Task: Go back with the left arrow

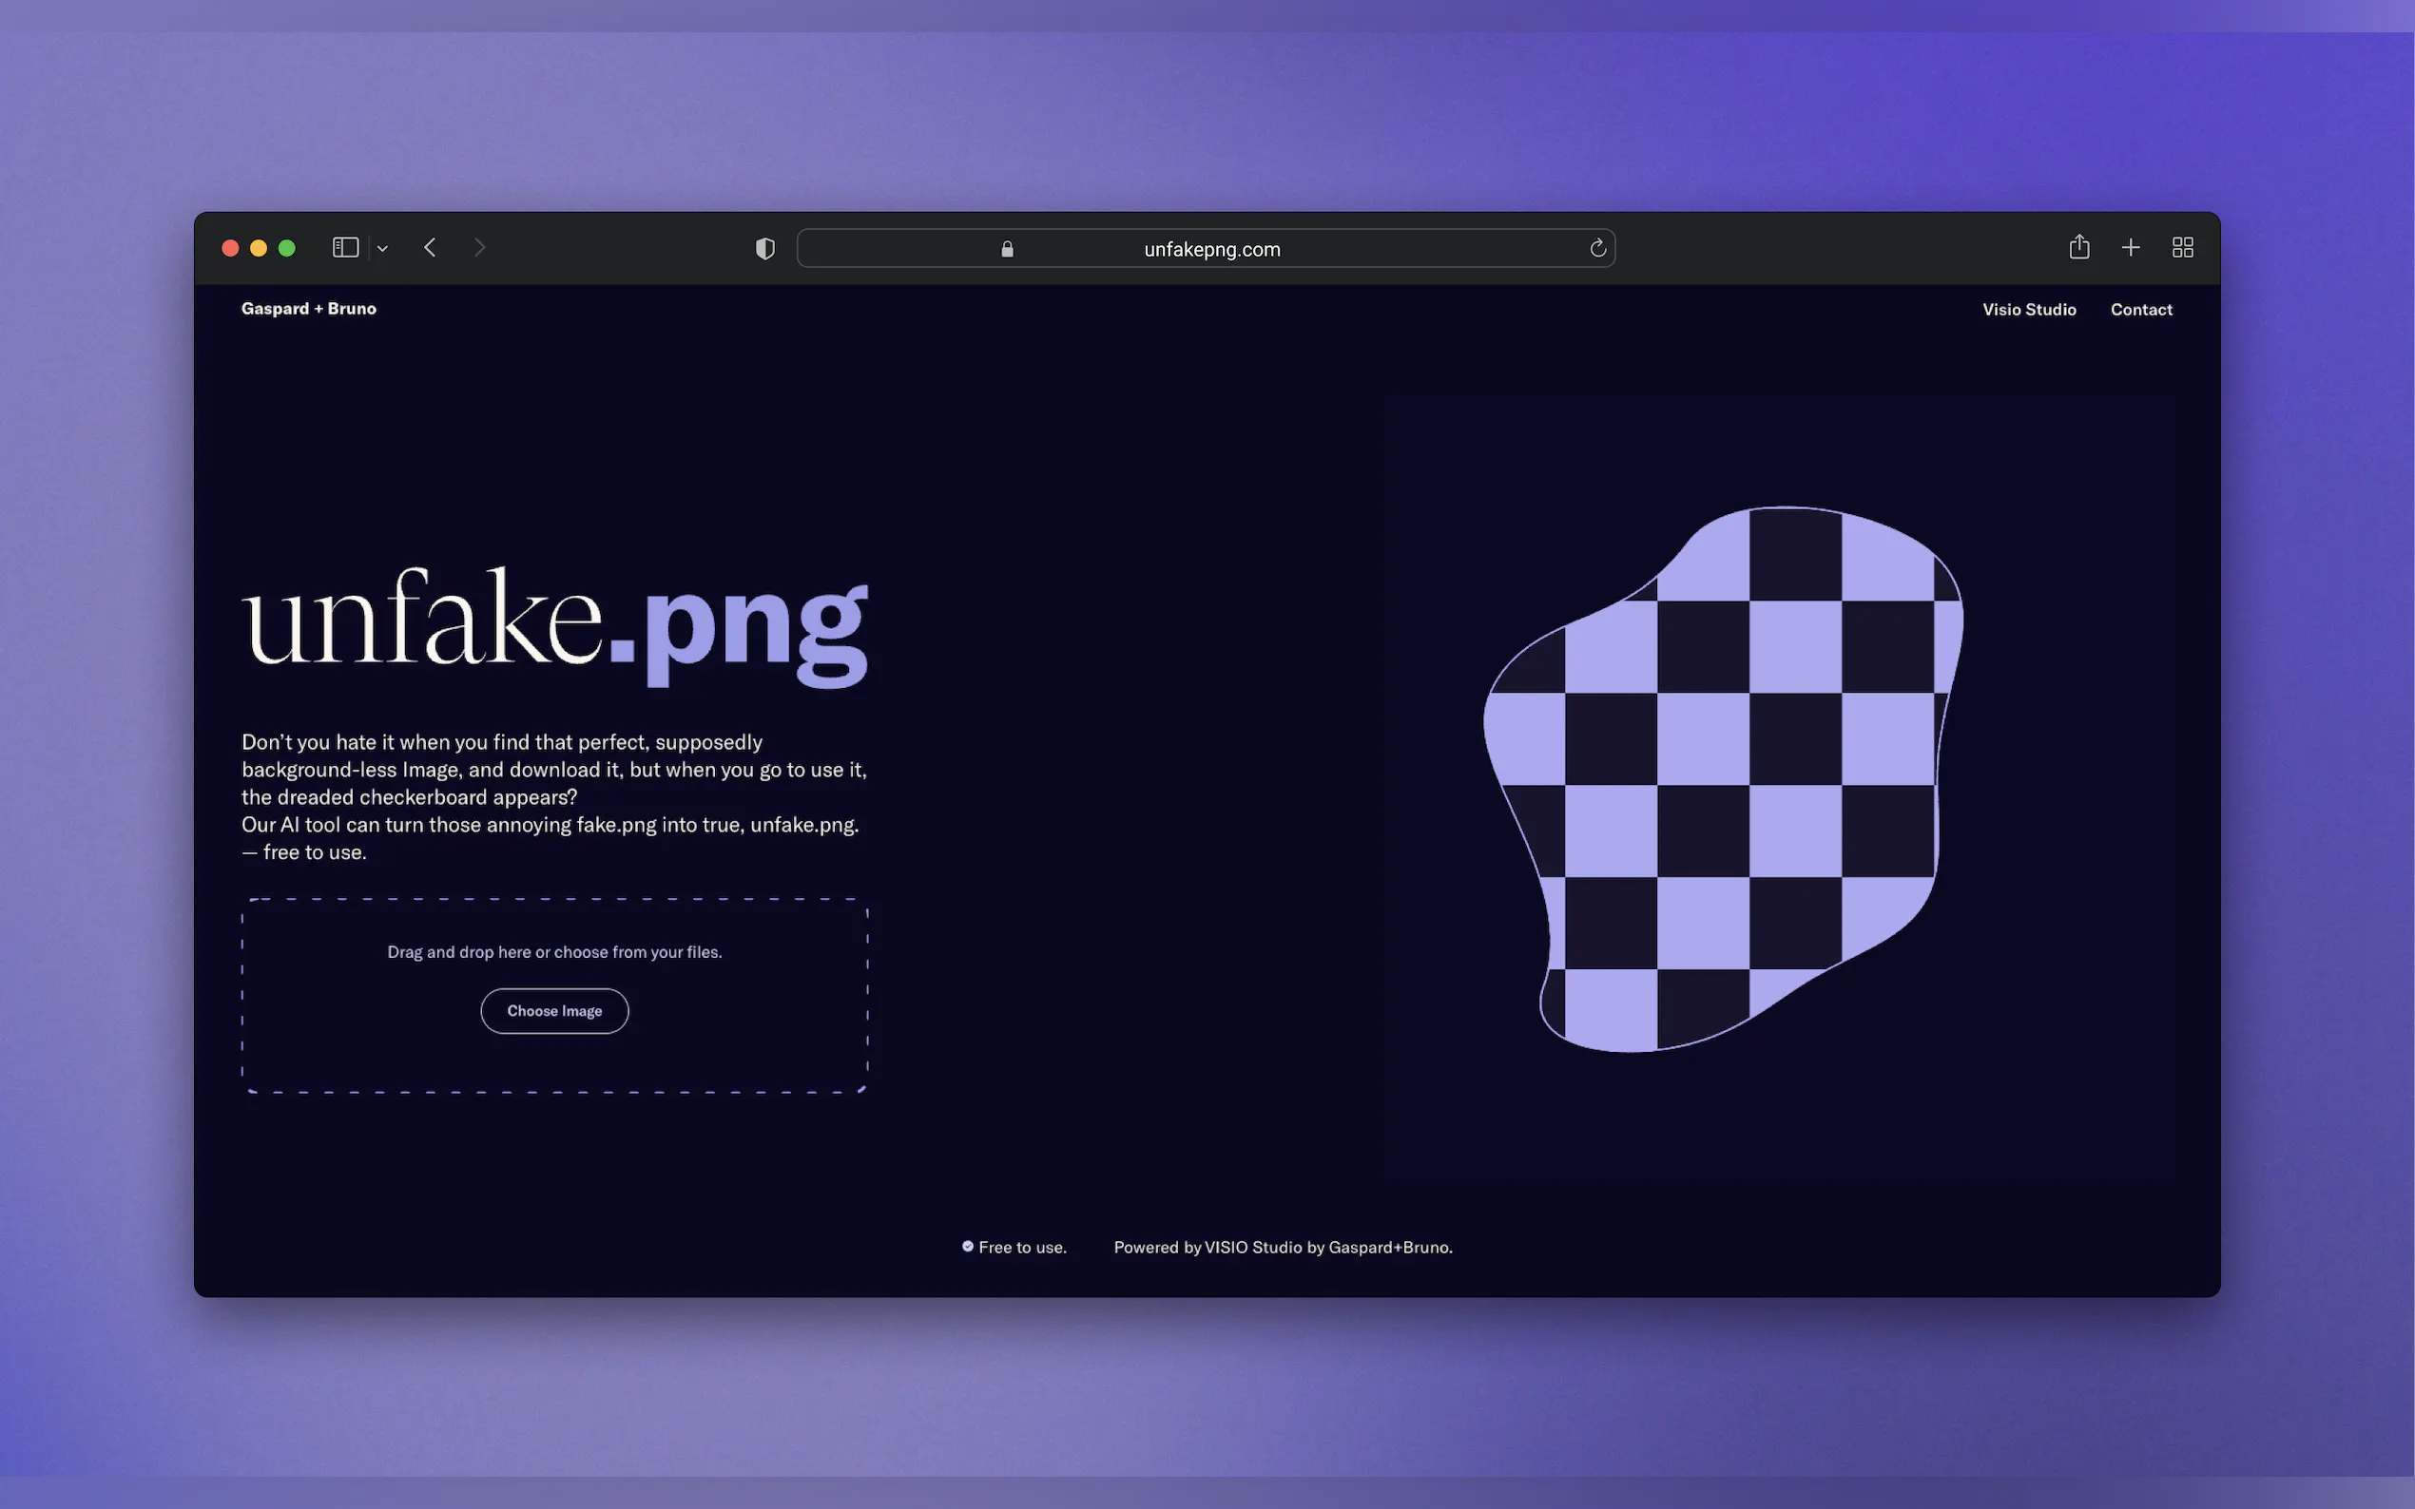Action: pyautogui.click(x=431, y=247)
